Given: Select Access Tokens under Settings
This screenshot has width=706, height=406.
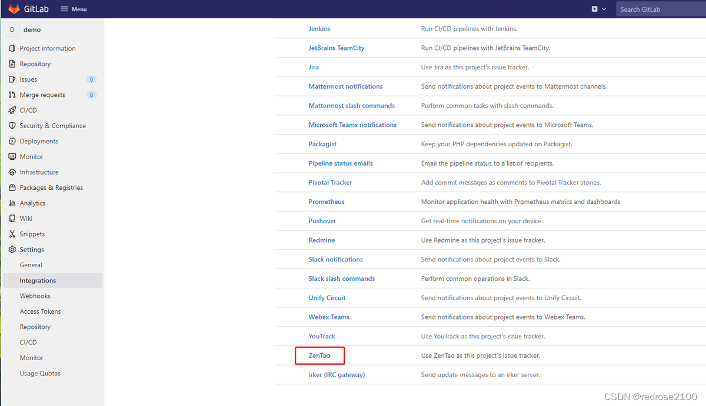Looking at the screenshot, I should [40, 311].
